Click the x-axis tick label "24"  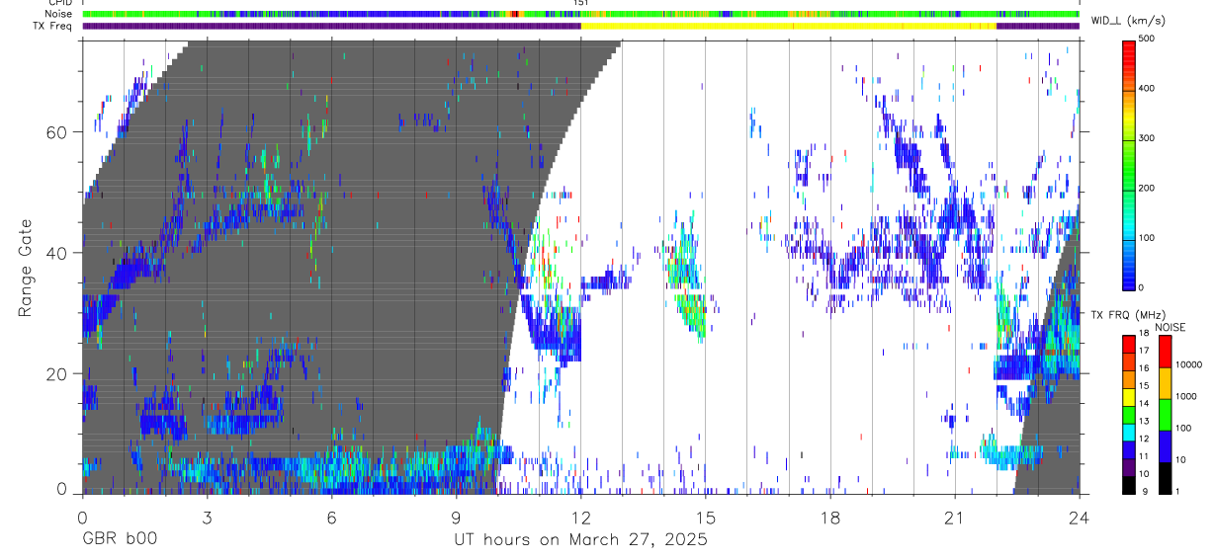(1080, 517)
